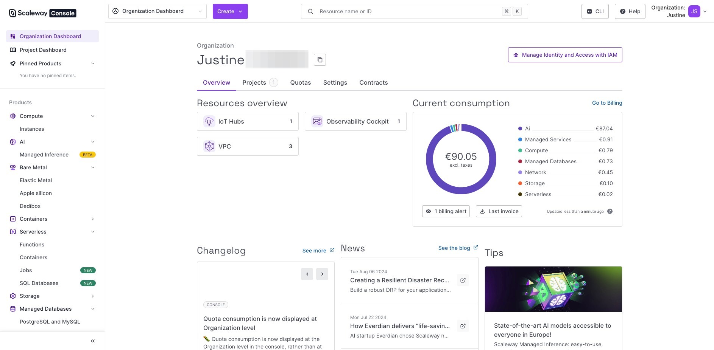Viewport: 714px width, 350px height.
Task: Click the Storage icon in sidebar
Action: 13,296
